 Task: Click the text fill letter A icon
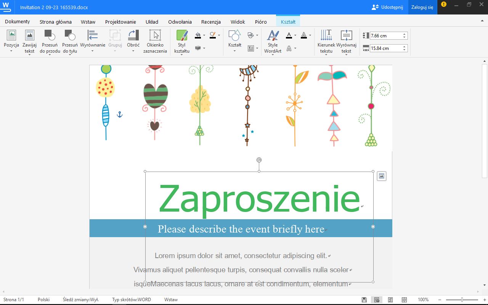point(289,35)
